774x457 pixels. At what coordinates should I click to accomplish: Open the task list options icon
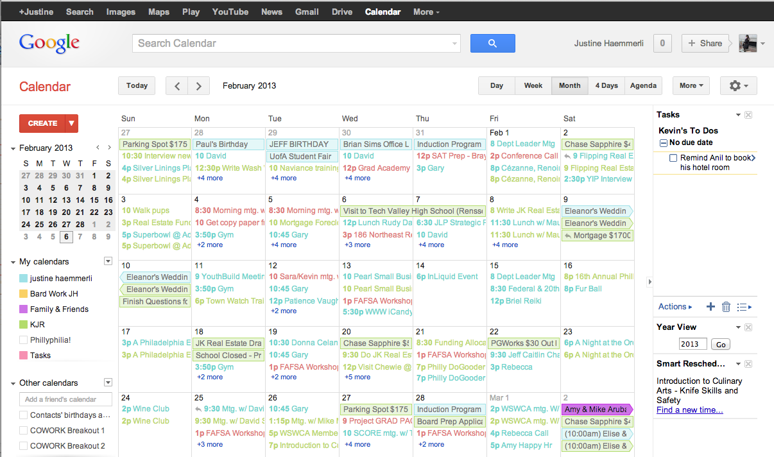744,307
